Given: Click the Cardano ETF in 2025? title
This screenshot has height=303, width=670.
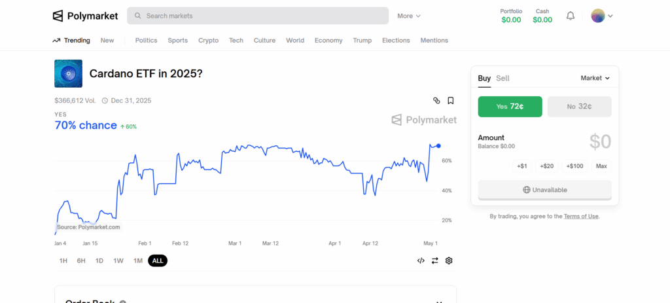Looking at the screenshot, I should pos(146,73).
